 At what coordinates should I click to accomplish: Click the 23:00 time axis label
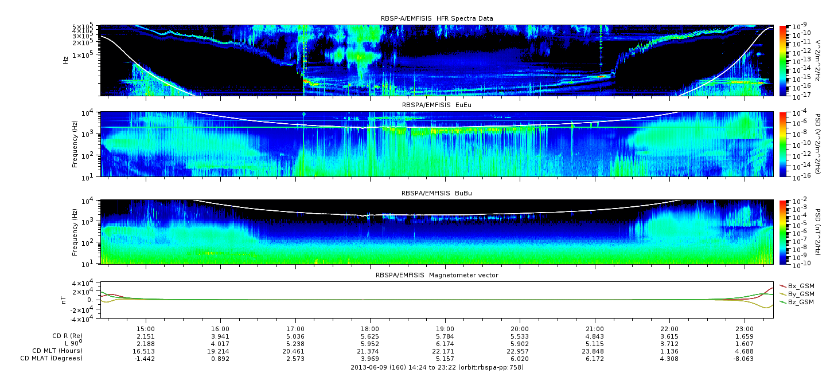click(x=744, y=329)
